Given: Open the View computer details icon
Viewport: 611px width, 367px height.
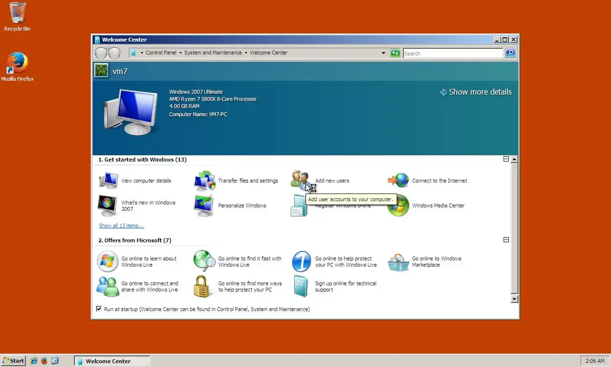Looking at the screenshot, I should tap(108, 181).
